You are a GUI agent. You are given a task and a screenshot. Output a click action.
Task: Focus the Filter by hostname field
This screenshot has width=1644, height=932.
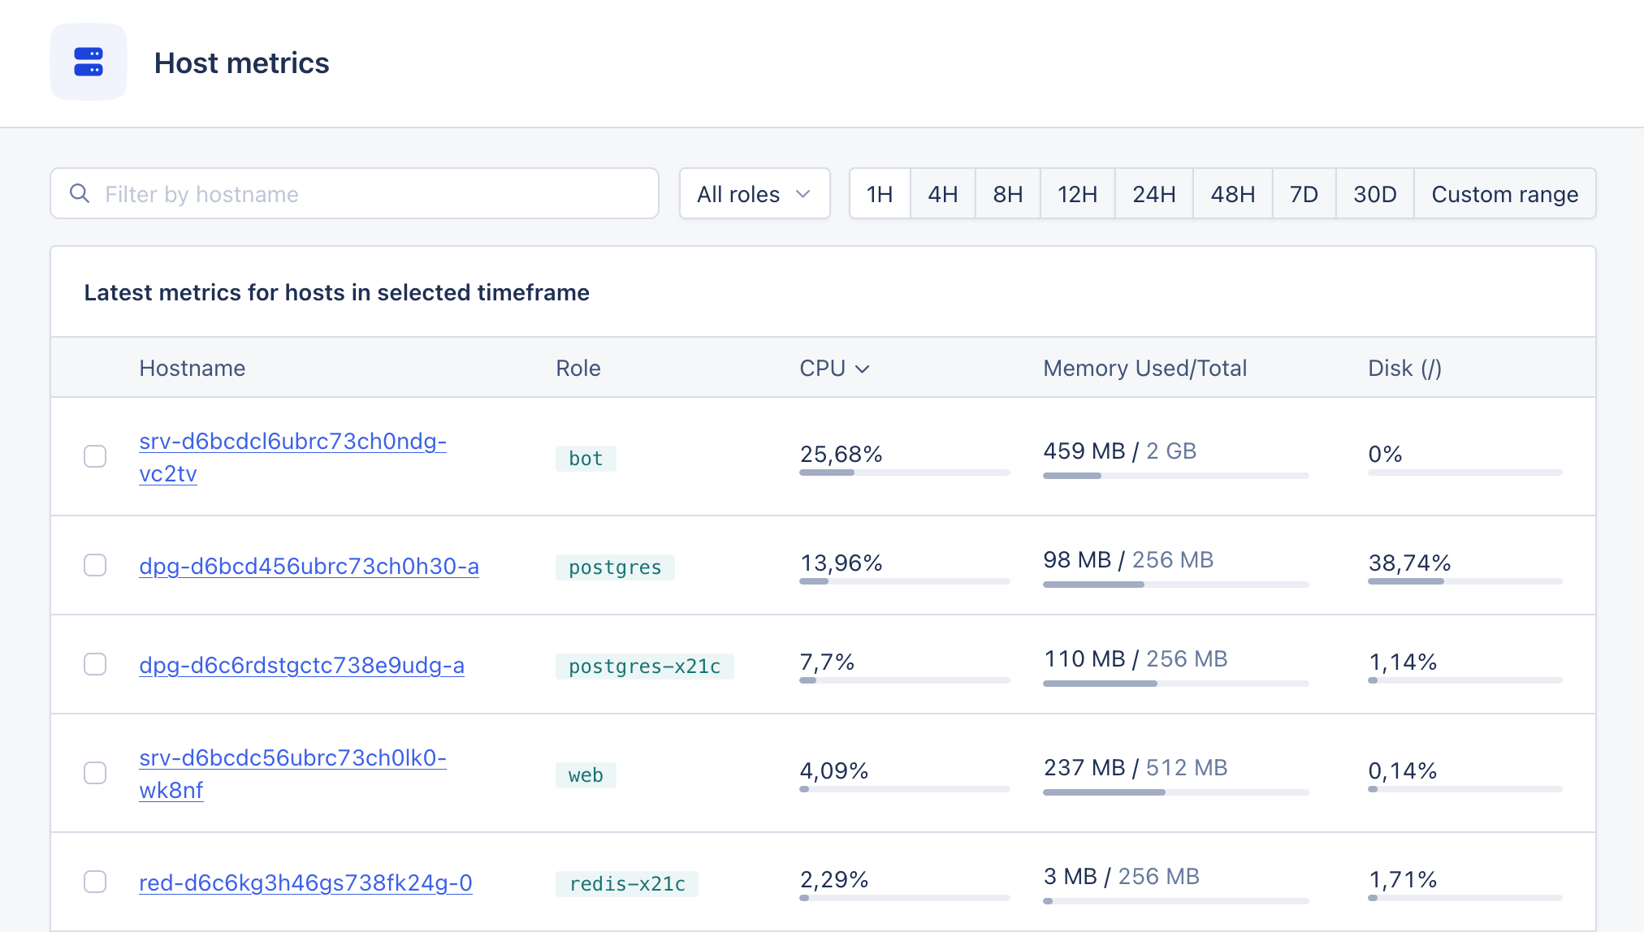click(354, 193)
